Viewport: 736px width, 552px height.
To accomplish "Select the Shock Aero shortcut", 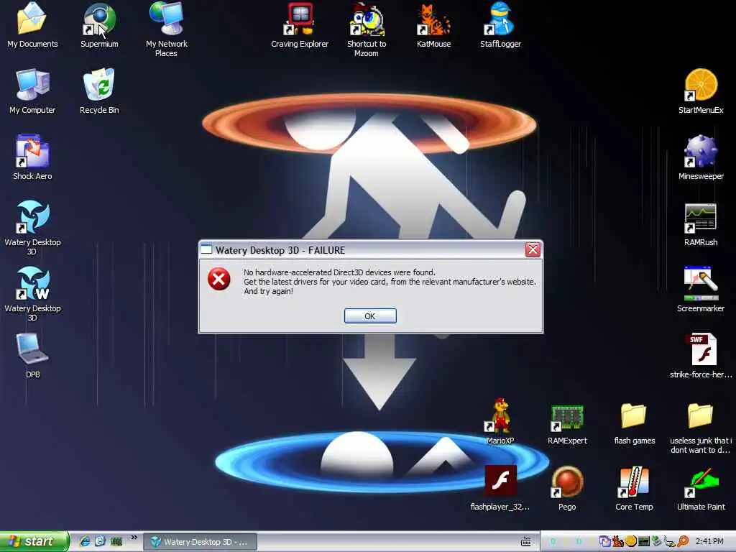I will (x=32, y=157).
